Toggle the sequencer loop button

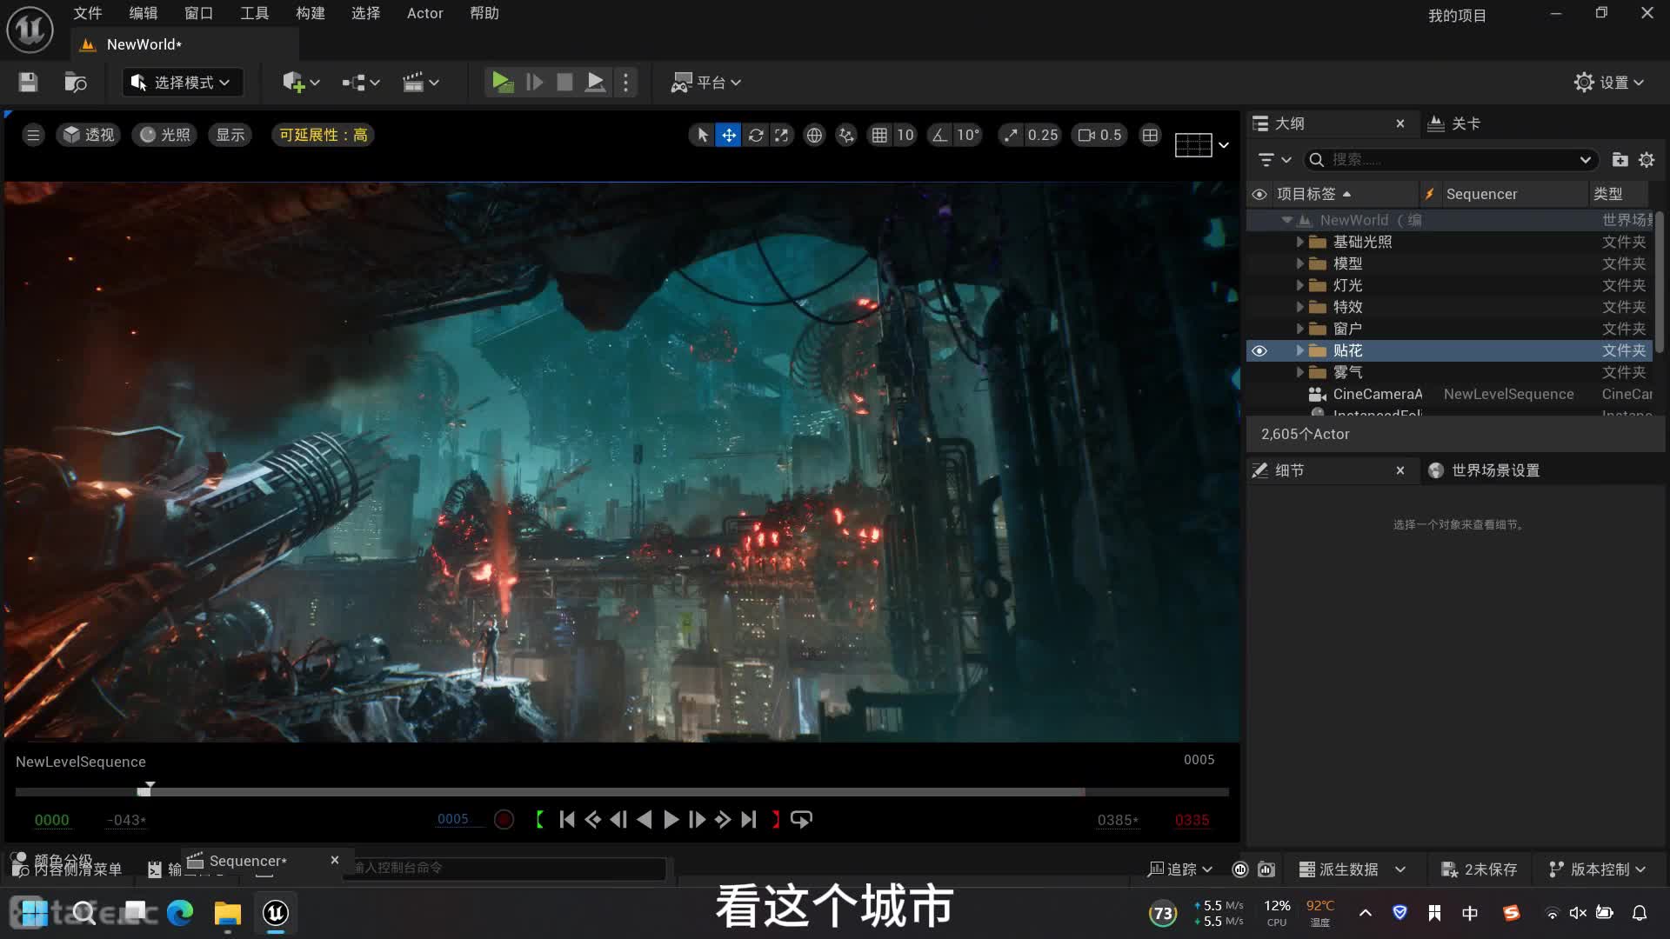click(801, 820)
